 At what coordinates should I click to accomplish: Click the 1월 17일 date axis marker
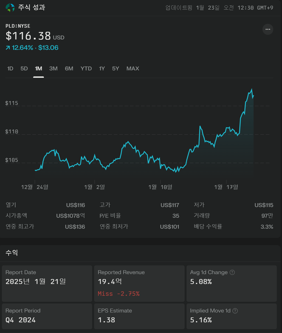(226, 187)
